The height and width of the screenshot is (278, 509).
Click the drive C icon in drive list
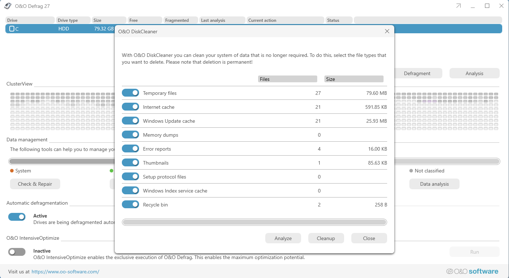tap(12, 29)
